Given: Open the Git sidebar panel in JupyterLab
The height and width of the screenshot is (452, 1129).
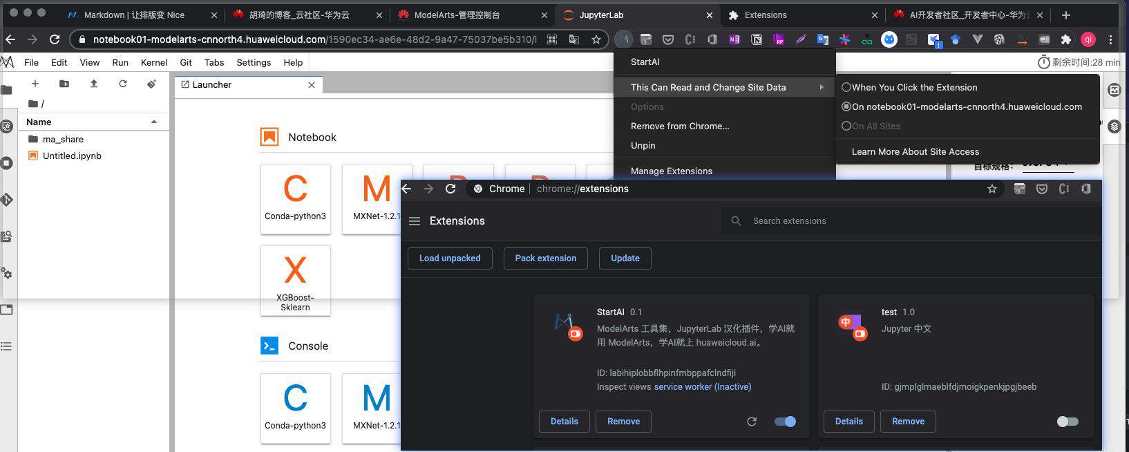Looking at the screenshot, I should click(x=7, y=200).
